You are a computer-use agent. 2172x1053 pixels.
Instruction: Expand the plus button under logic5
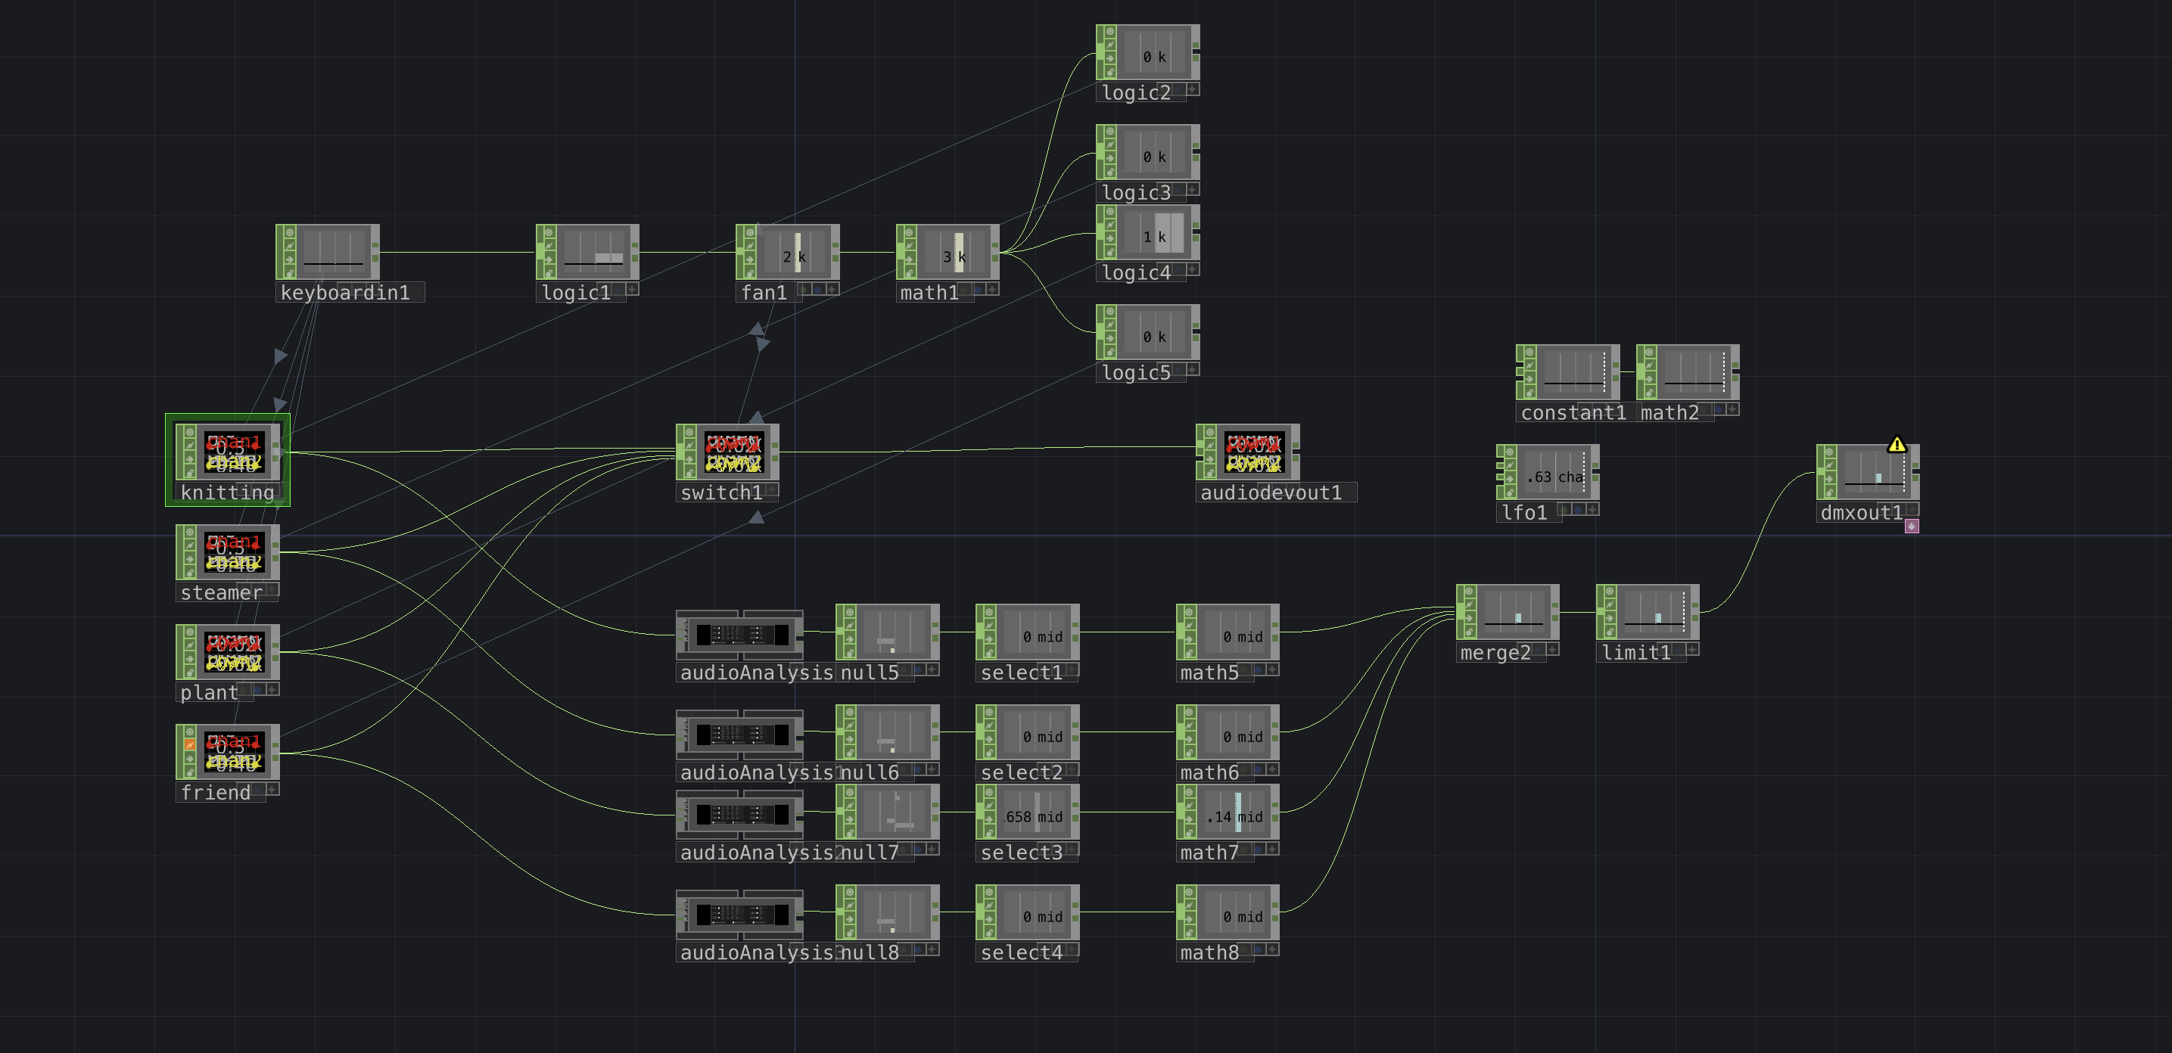click(1193, 369)
